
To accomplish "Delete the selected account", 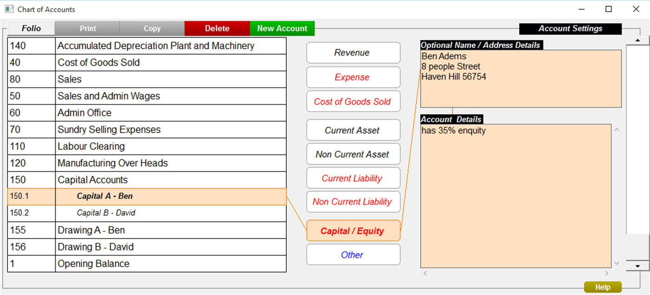I will (x=217, y=28).
